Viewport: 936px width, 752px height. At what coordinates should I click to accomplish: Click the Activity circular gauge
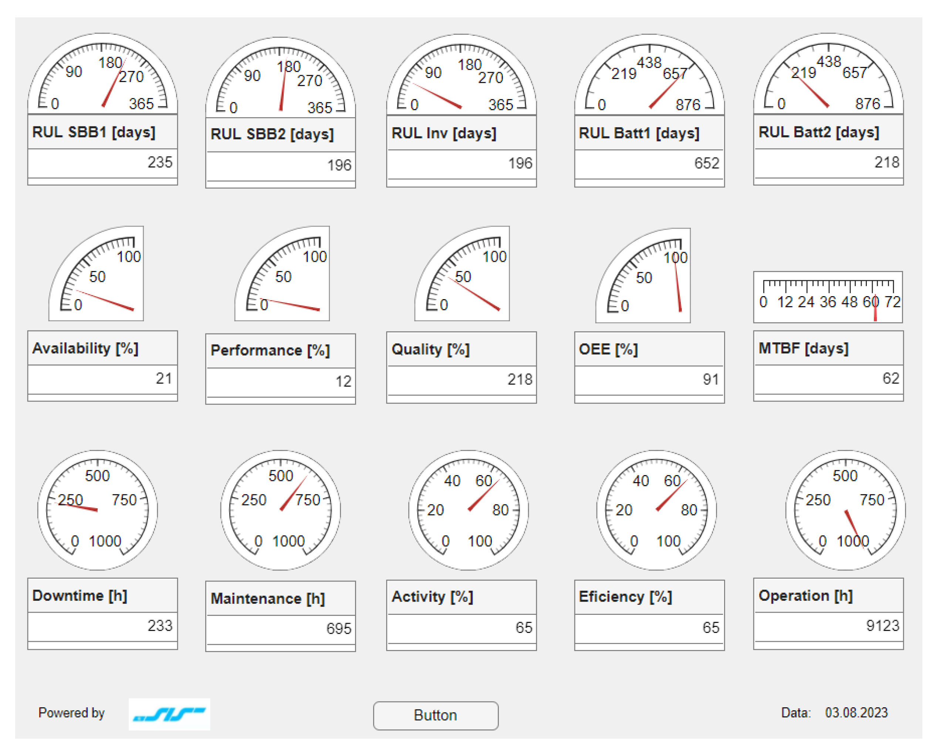point(469,510)
